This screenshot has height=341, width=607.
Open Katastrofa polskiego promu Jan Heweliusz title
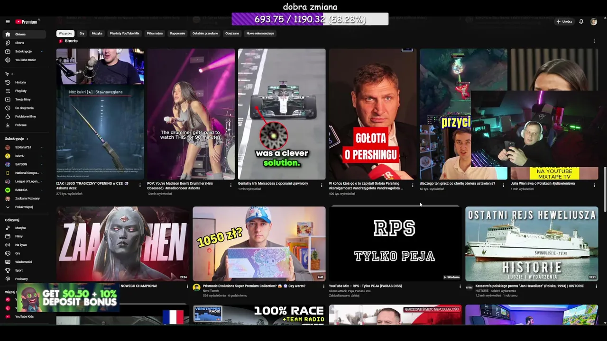(x=530, y=286)
